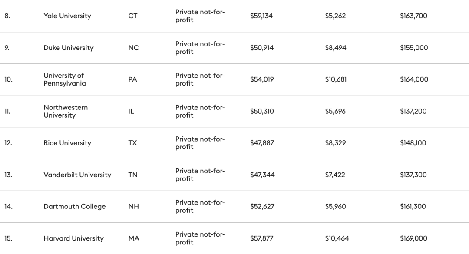Select Vanderbilt's $7,422 value
Screen dimensions: 469x254
tap(335, 175)
